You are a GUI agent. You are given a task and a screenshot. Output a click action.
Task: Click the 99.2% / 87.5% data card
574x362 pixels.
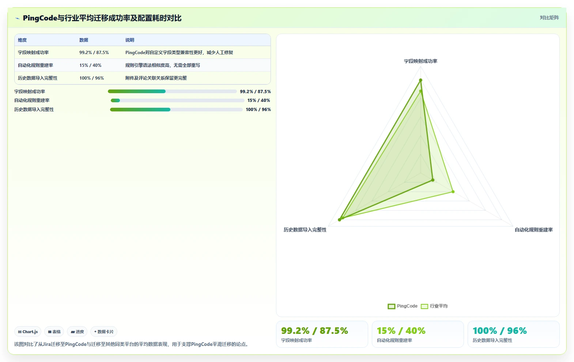point(322,334)
